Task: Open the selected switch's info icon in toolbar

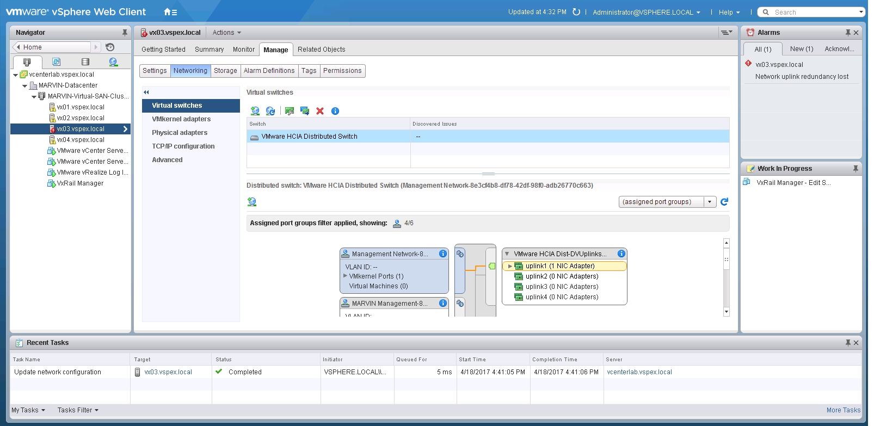Action: 335,111
